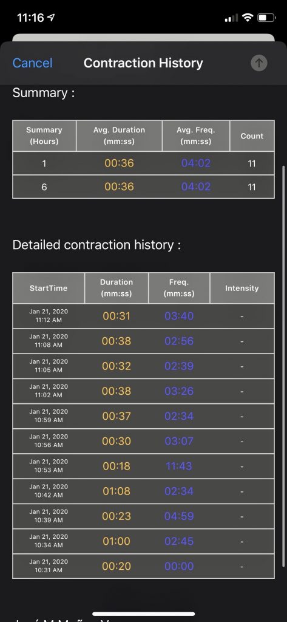This screenshot has width=287, height=622.
Task: Select the 11:12 AM contraction row
Action: tap(143, 316)
